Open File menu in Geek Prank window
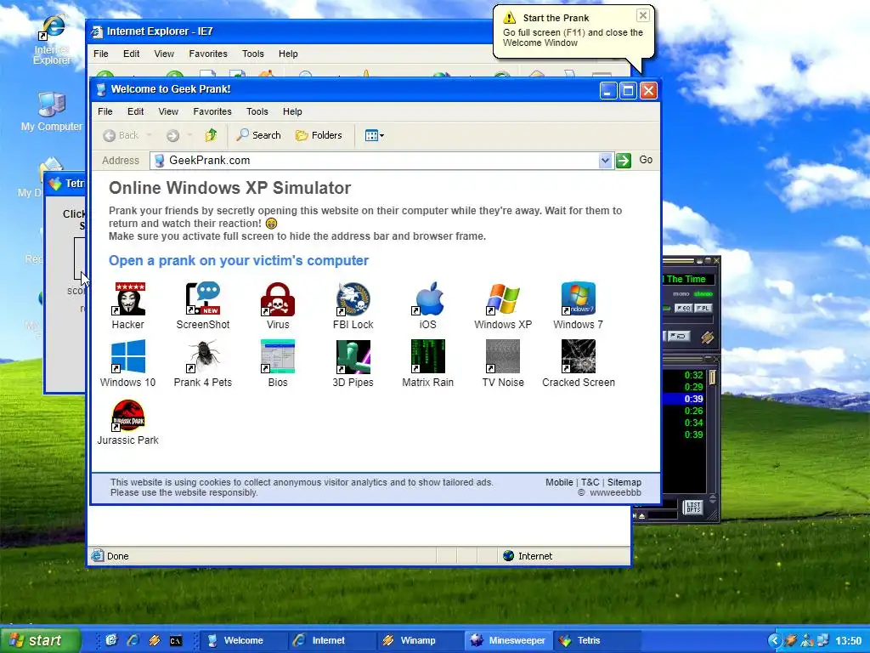The height and width of the screenshot is (653, 870). 105,111
